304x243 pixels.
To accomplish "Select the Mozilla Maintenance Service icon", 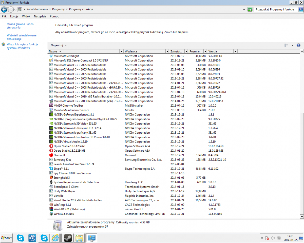I will (x=51, y=110).
